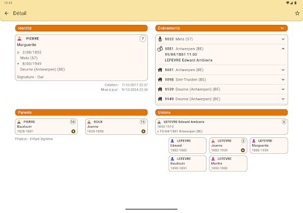Go back with the arrow icon

[7, 13]
